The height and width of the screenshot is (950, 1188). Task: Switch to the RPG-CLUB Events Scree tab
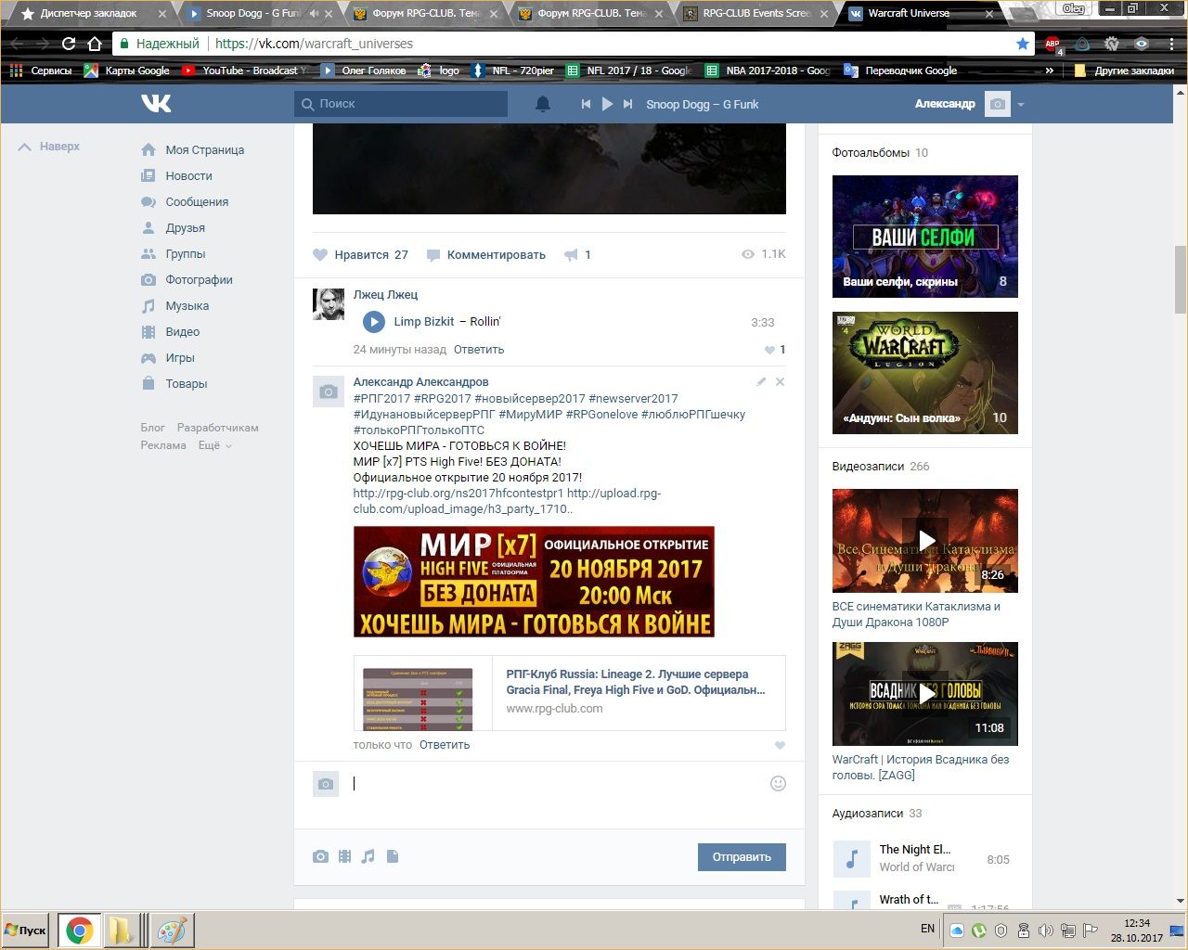pyautogui.click(x=756, y=14)
